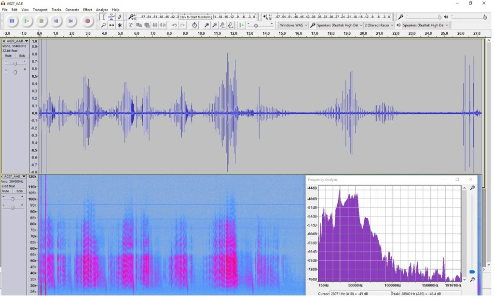Viewport: 494px width, 297px height.
Task: Open the File menu
Action: click(5, 10)
